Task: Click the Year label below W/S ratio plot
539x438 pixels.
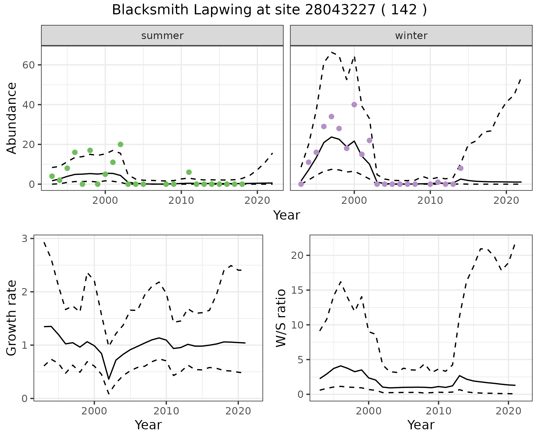Action: tap(421, 425)
